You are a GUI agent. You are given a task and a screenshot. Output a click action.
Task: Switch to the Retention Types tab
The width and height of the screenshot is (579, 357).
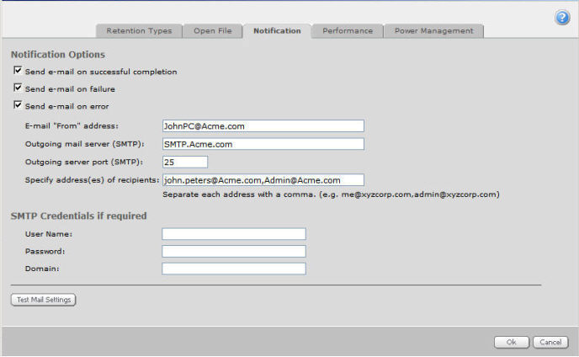(x=139, y=31)
